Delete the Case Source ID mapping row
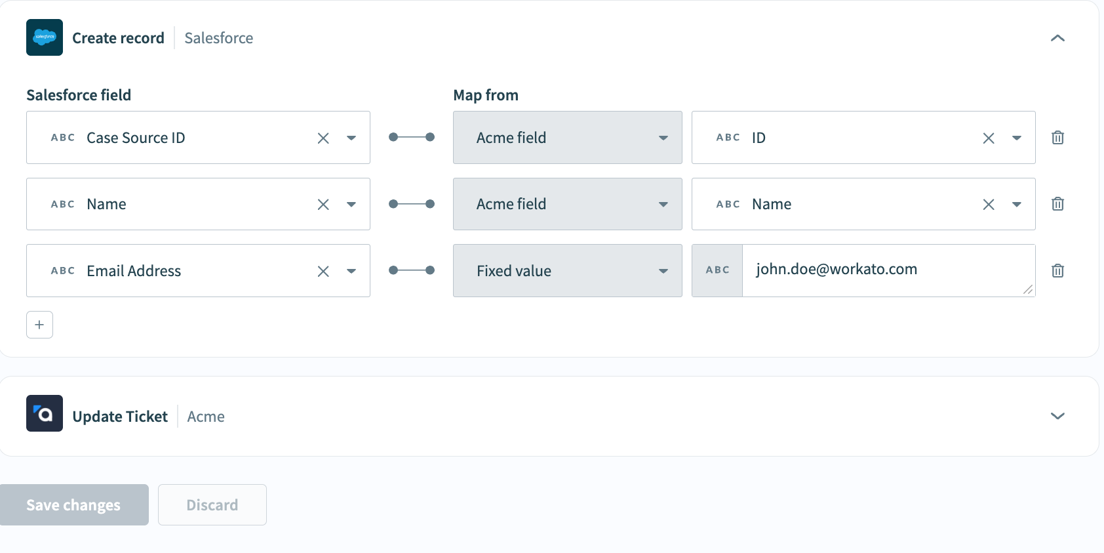The image size is (1104, 553). pyautogui.click(x=1057, y=138)
